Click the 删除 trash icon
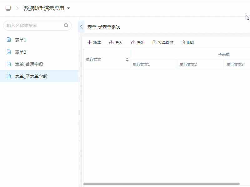This screenshot has width=250, height=187. tap(183, 42)
